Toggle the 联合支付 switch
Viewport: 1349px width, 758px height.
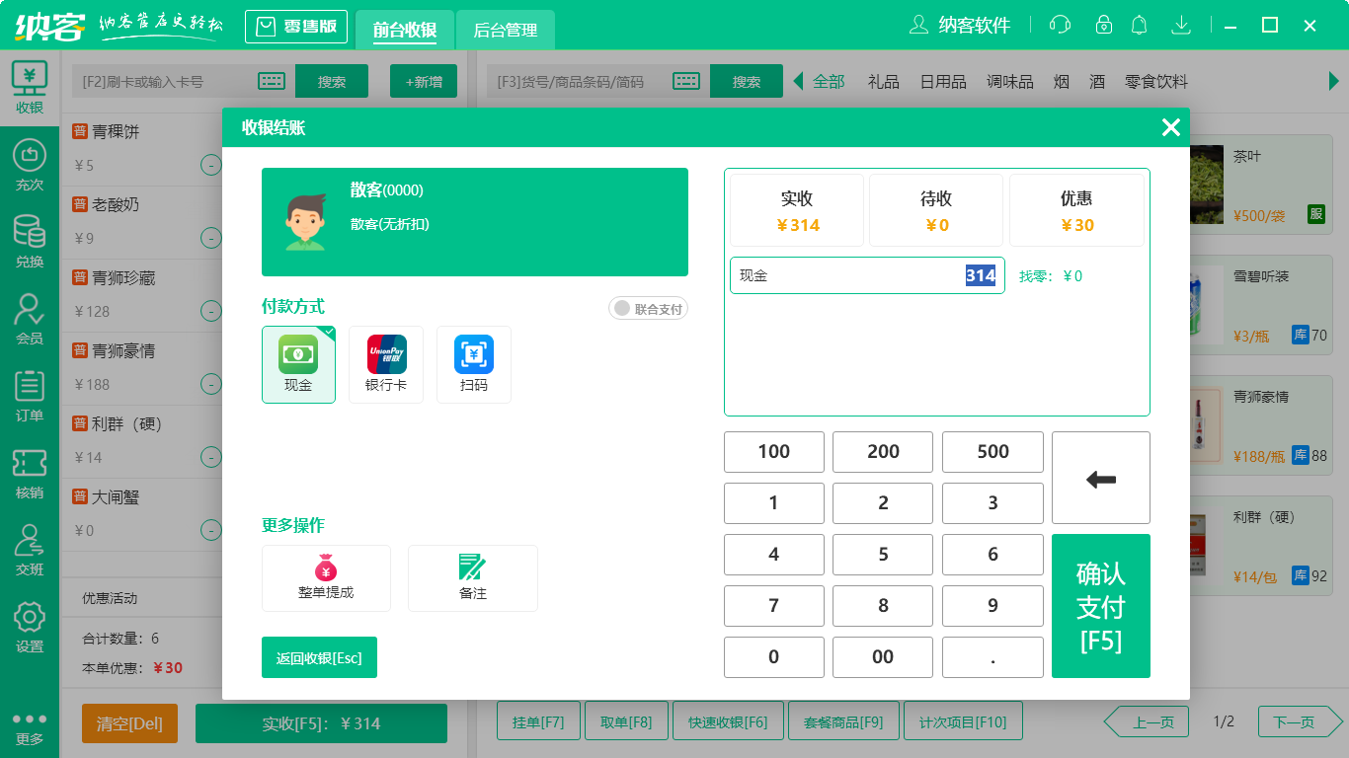click(648, 308)
